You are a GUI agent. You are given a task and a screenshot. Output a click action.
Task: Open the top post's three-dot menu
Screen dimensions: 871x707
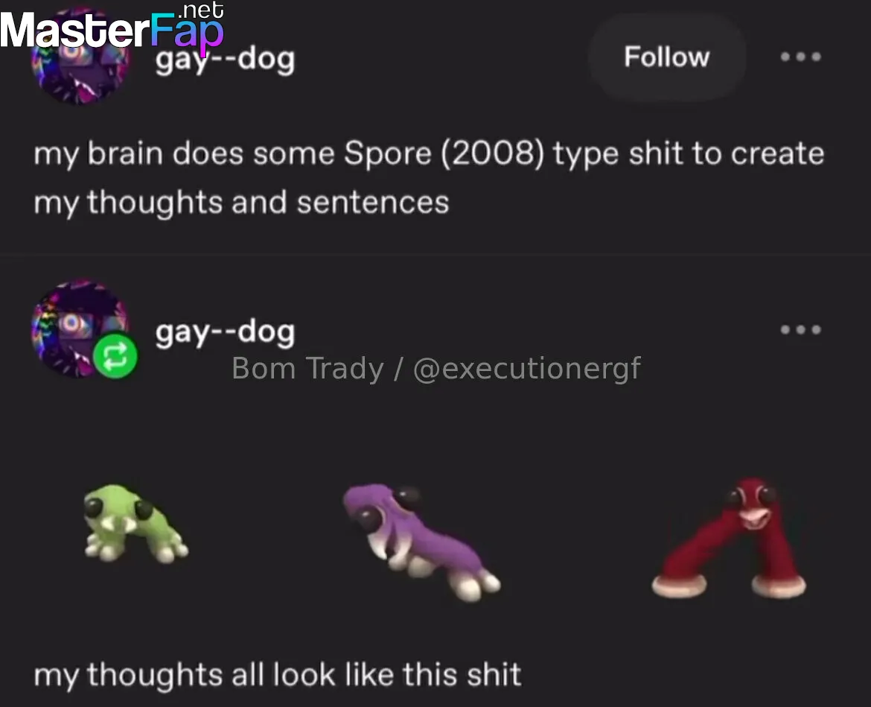(800, 57)
